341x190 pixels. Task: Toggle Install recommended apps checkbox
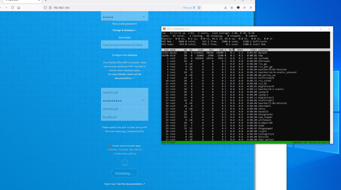click(x=110, y=146)
